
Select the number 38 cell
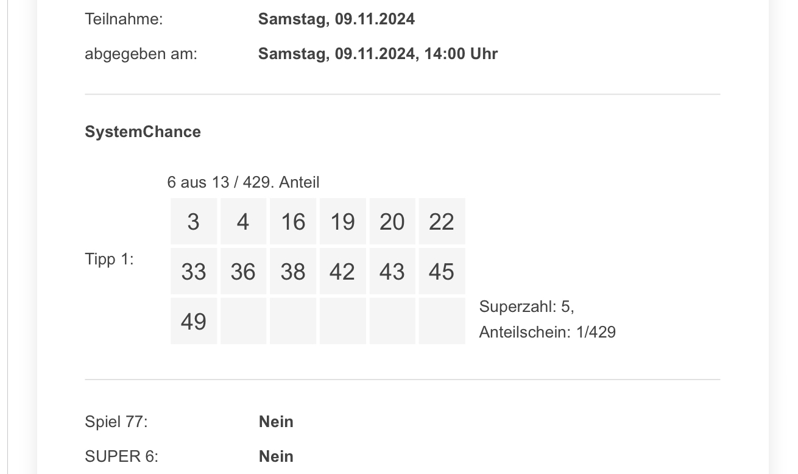293,271
